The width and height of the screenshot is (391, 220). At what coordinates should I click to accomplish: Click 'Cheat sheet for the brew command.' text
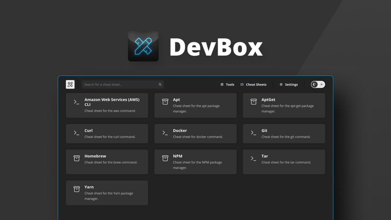[111, 162]
